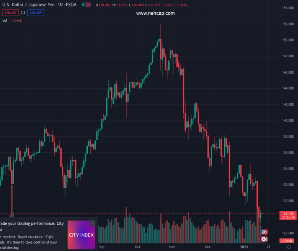The height and width of the screenshot is (251, 298).
Task: Click the Japan flag economic event icon
Action: point(264,239)
